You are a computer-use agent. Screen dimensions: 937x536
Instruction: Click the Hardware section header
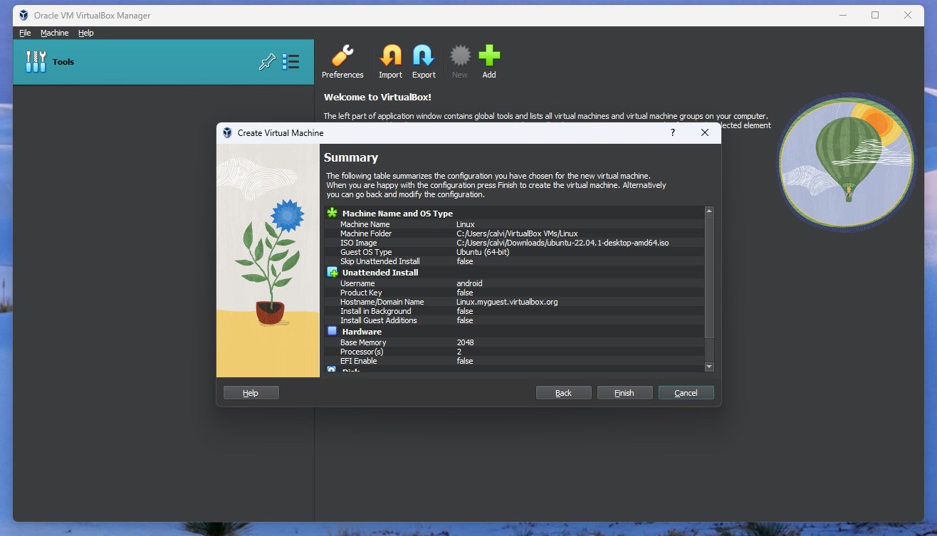pos(362,332)
